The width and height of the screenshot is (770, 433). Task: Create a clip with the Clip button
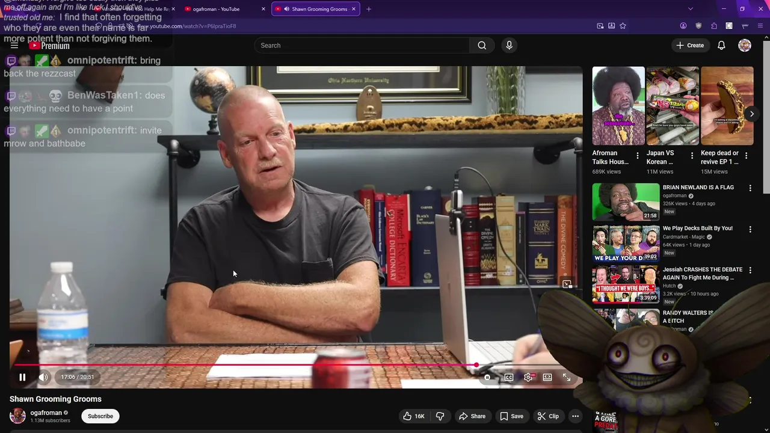coord(548,416)
